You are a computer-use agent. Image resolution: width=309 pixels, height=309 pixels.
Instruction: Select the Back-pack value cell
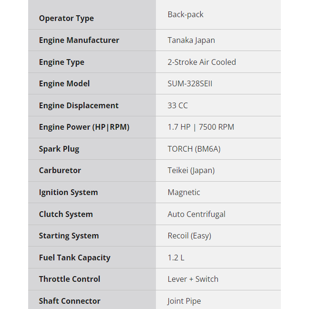(185, 14)
